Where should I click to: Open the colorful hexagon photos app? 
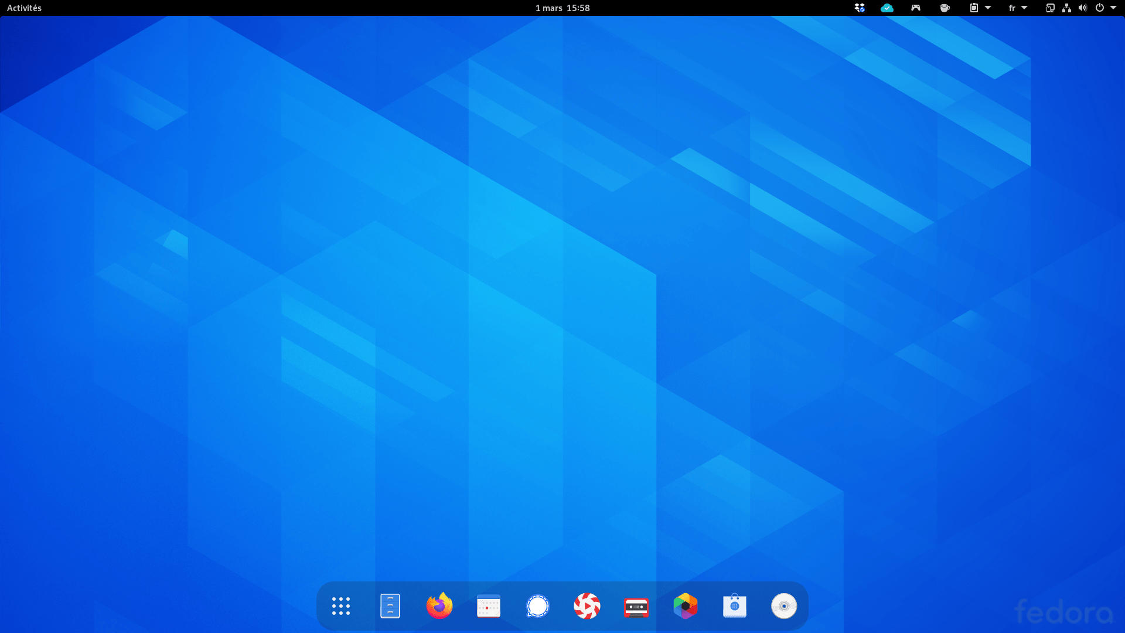click(685, 606)
